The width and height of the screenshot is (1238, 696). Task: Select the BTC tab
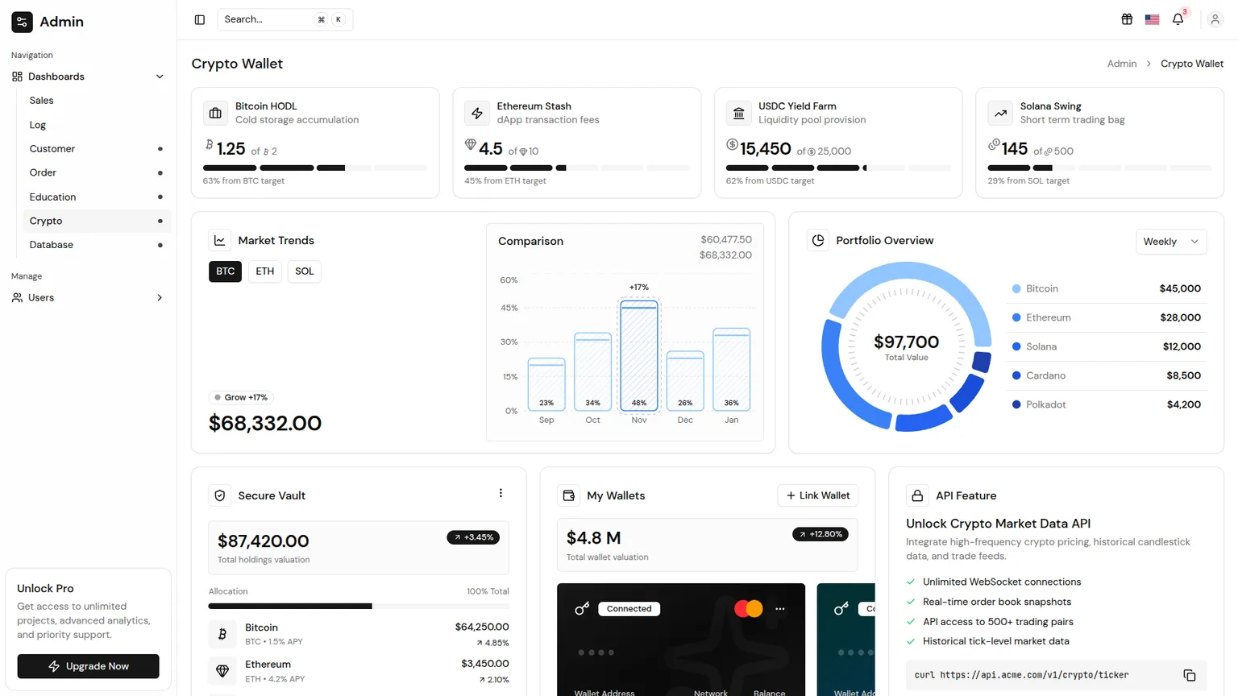[x=226, y=271]
